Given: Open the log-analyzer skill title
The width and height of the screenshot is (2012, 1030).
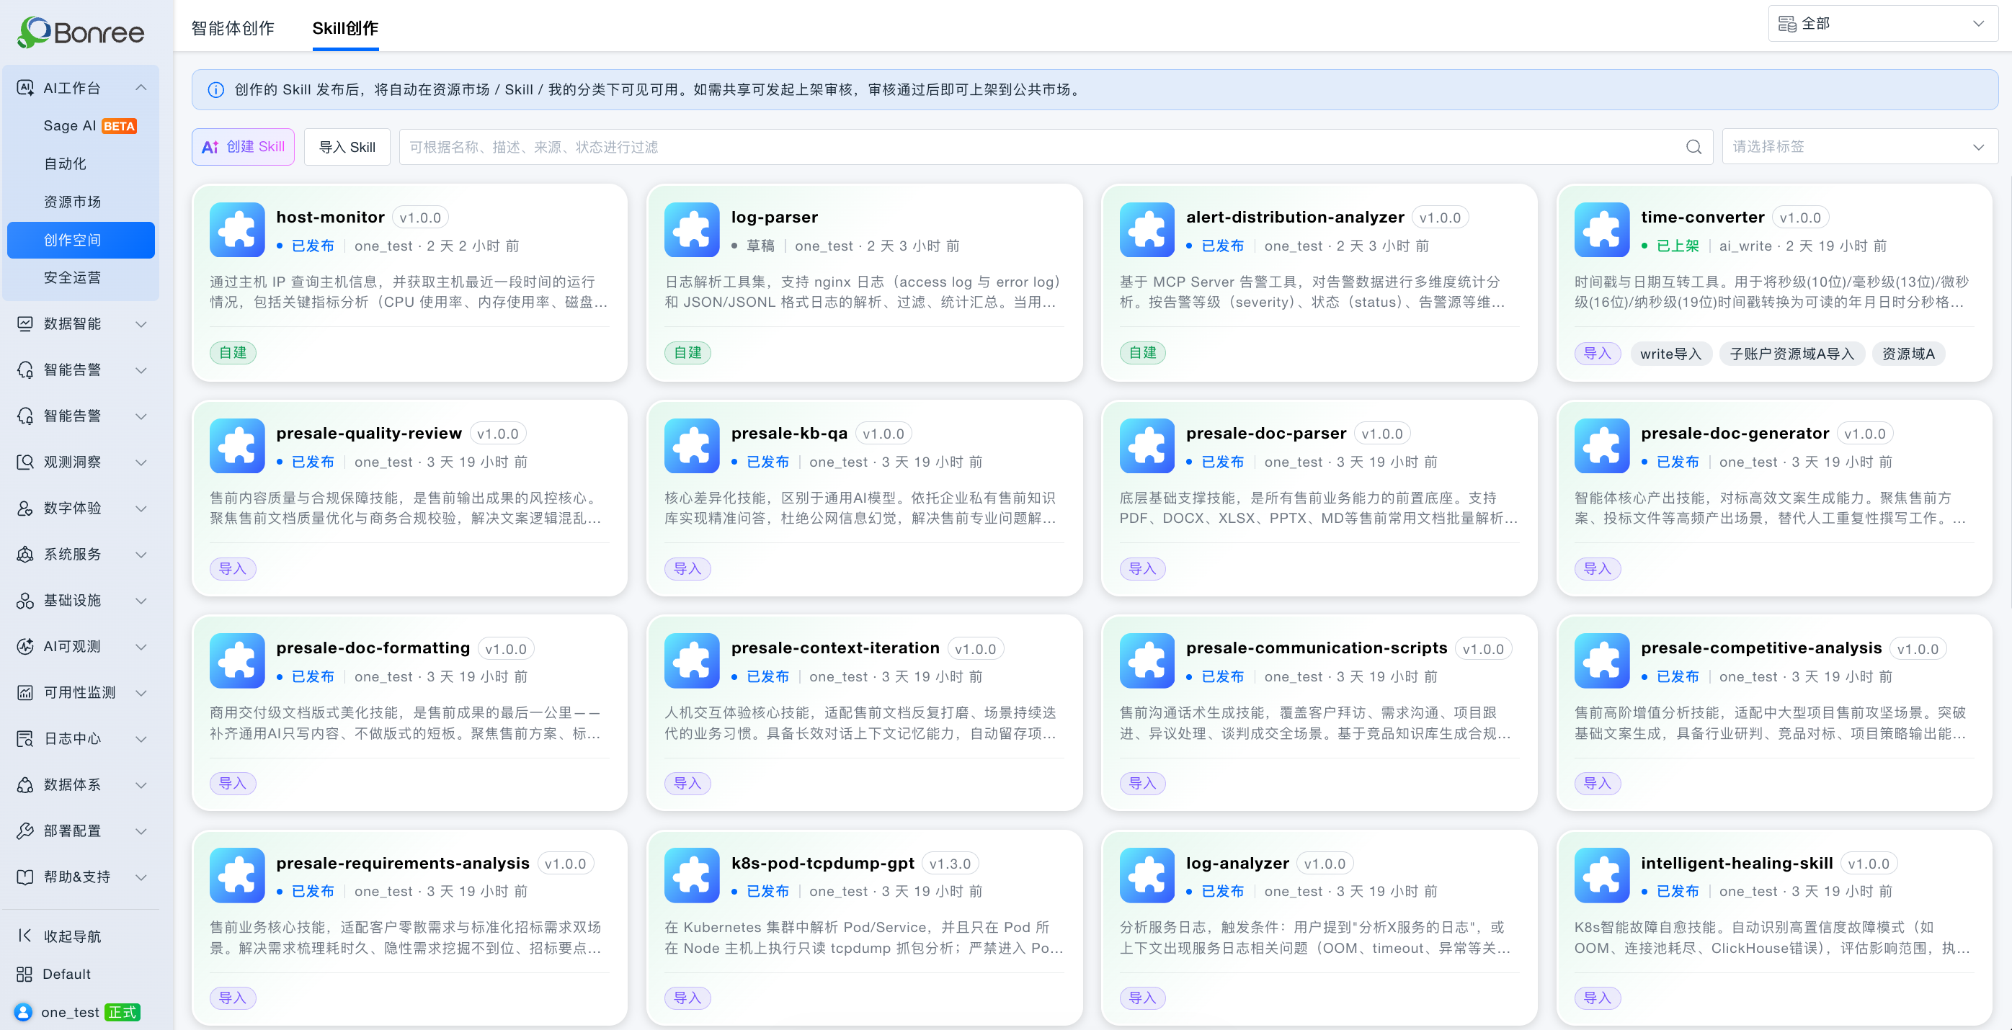Looking at the screenshot, I should pos(1237,863).
